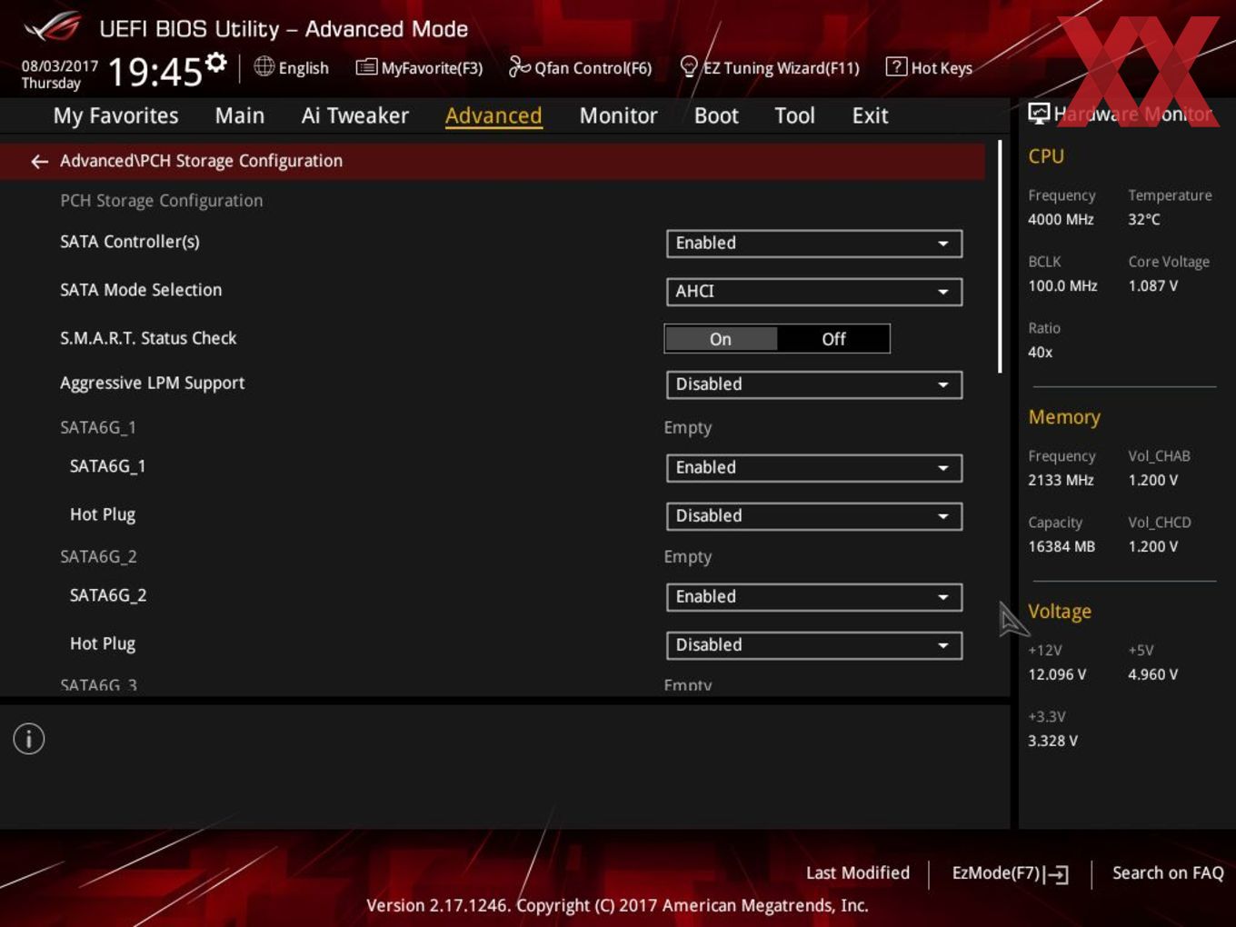Click the 08/03/2017 Thursday date
This screenshot has height=927, width=1236.
[59, 75]
